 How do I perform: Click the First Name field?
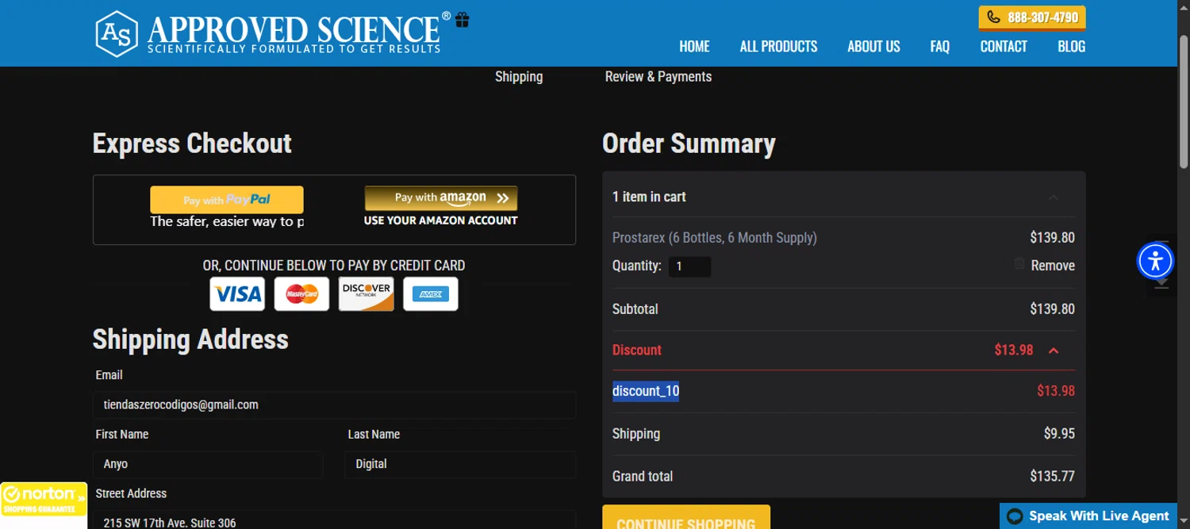[x=208, y=464]
